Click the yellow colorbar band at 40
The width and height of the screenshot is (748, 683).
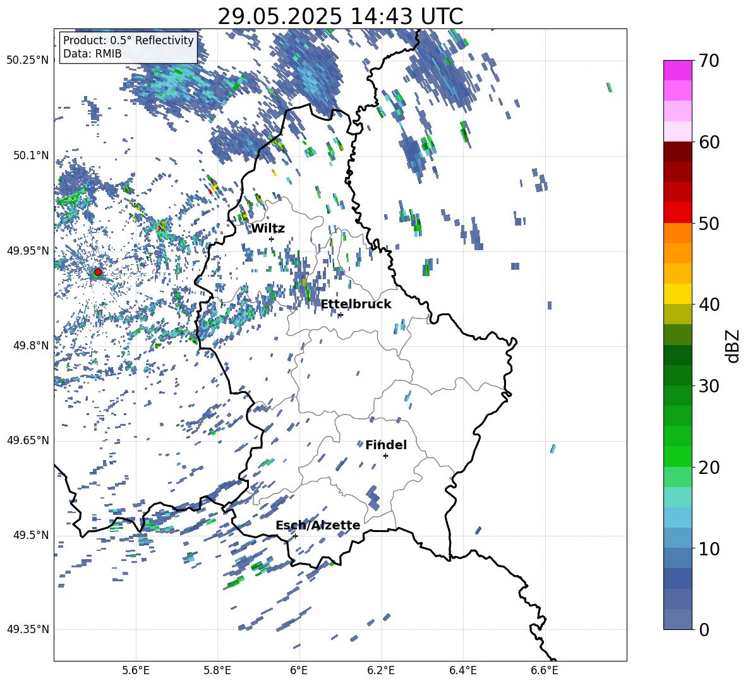(677, 294)
